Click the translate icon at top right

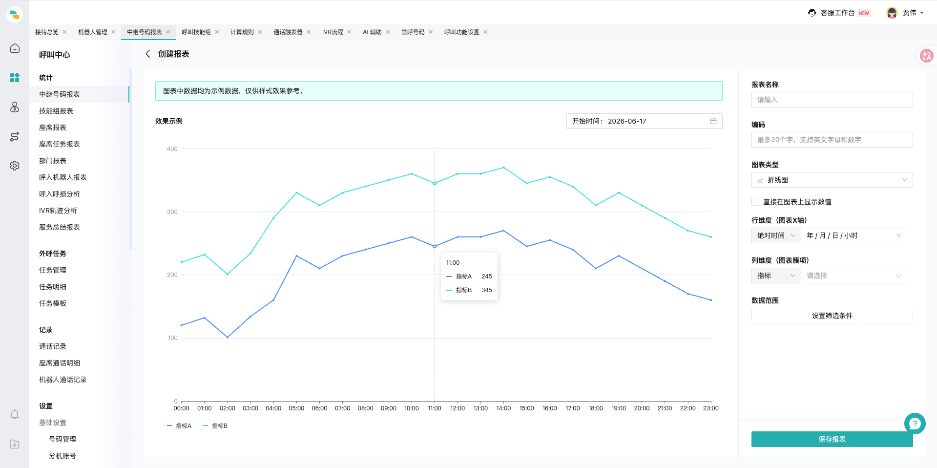[926, 56]
